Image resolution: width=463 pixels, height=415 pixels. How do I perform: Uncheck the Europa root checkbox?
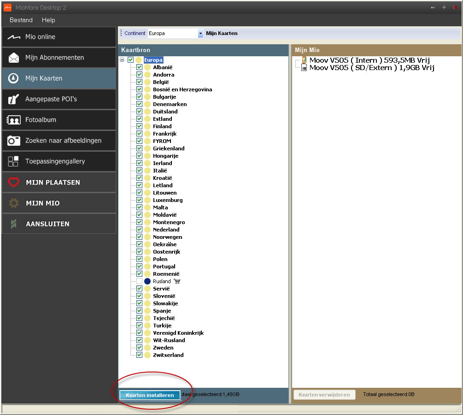click(130, 59)
